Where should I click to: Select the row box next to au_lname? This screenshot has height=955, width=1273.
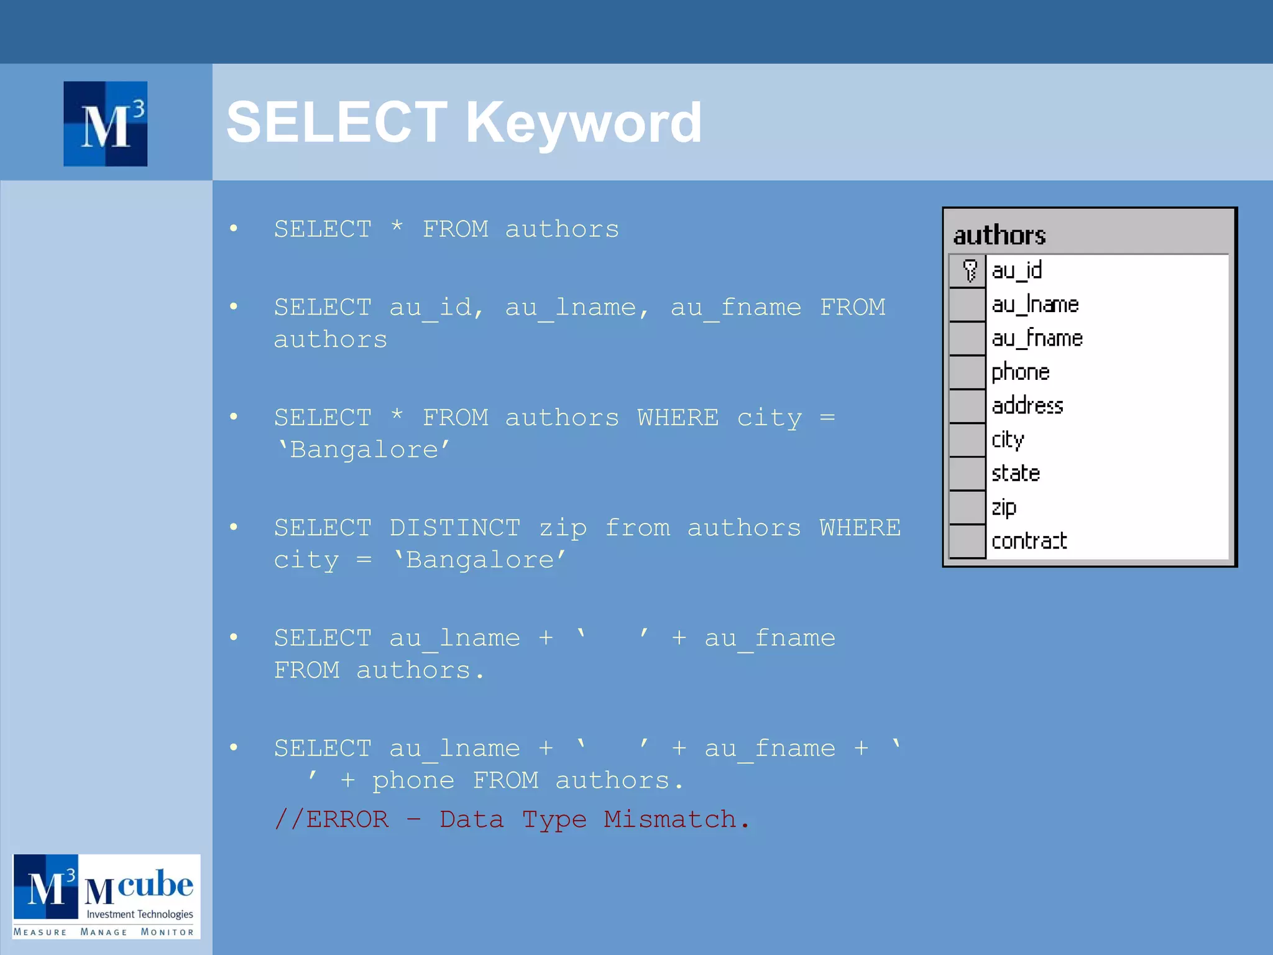pos(967,305)
